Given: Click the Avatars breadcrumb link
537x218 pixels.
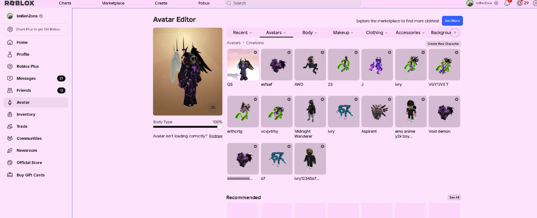Looking at the screenshot, I should pos(234,43).
